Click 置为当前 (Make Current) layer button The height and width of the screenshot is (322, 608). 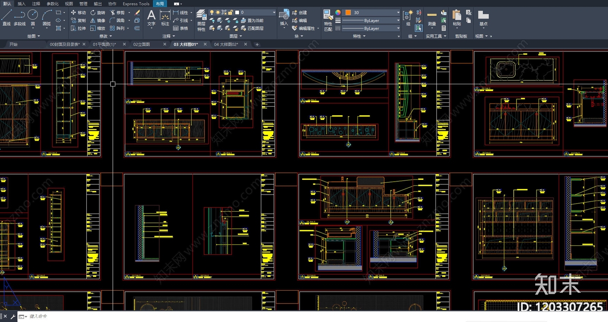252,20
